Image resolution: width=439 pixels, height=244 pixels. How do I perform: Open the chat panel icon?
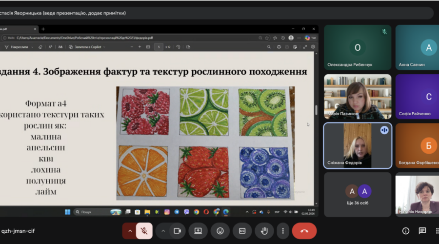(x=422, y=230)
